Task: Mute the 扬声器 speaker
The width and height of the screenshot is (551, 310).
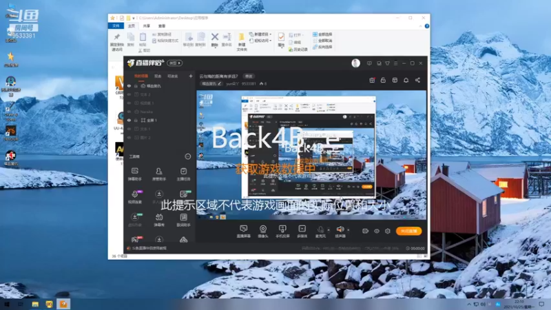Action: coord(340,231)
